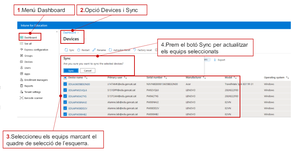Click the Sync icon in the toolbar
The width and height of the screenshot is (300, 154).
click(x=66, y=50)
